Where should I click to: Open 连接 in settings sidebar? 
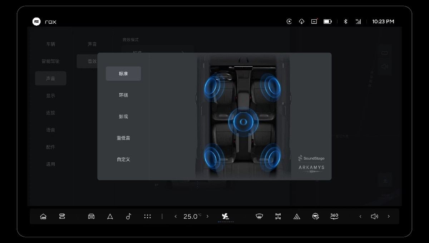(50, 113)
